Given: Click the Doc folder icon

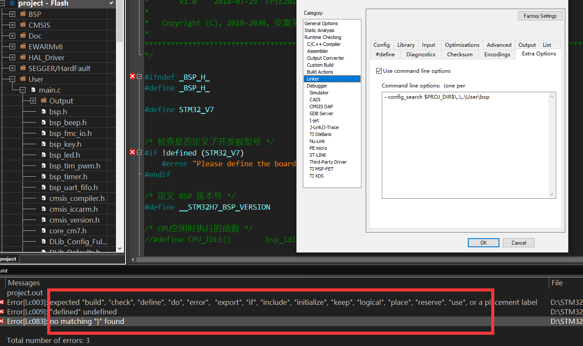Looking at the screenshot, I should pos(23,36).
